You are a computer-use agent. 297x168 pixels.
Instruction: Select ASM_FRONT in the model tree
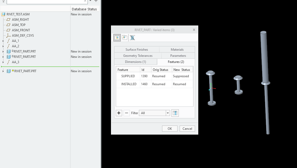(x=21, y=30)
